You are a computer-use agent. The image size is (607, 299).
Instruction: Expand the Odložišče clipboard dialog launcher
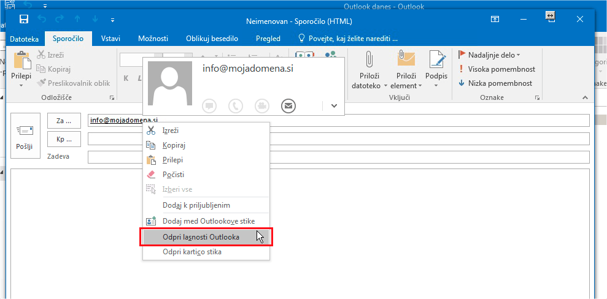tap(112, 98)
